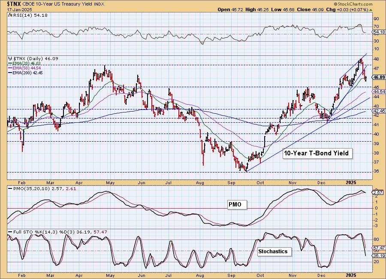Click the green up-arrow beside the Chg value
Screen dimensions: 386x279
pos(371,10)
